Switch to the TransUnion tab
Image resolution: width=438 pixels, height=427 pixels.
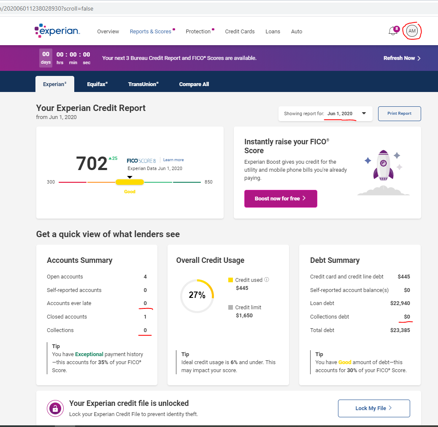tap(143, 84)
